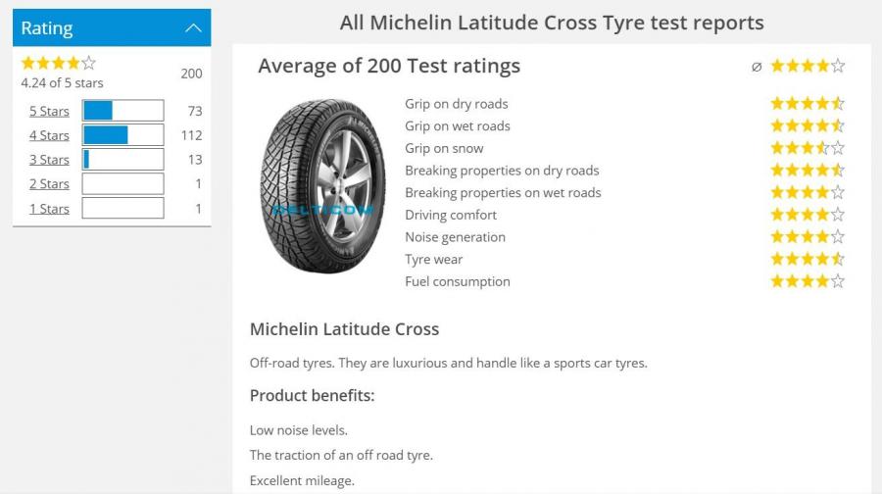Click Grip on snow star rating

click(807, 149)
